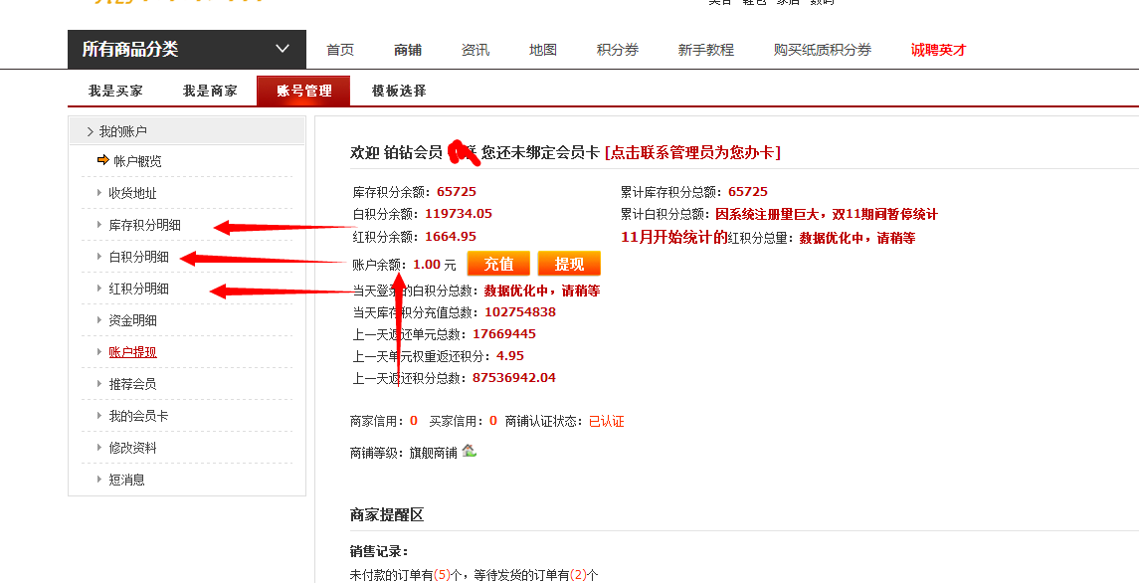This screenshot has height=583, width=1139.
Task: Select the 我是商家 tab
Action: pyautogui.click(x=210, y=91)
